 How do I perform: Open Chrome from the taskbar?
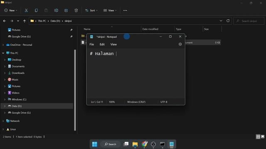(144, 144)
